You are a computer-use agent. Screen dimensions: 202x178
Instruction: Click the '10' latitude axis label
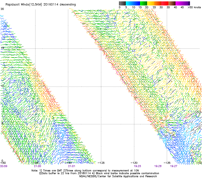point(2,86)
